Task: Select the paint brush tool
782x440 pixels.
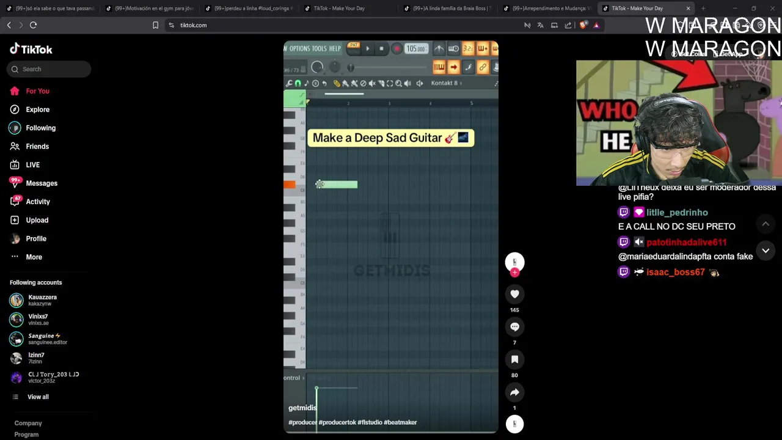Action: [x=345, y=84]
